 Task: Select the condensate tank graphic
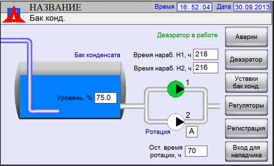click(x=70, y=90)
